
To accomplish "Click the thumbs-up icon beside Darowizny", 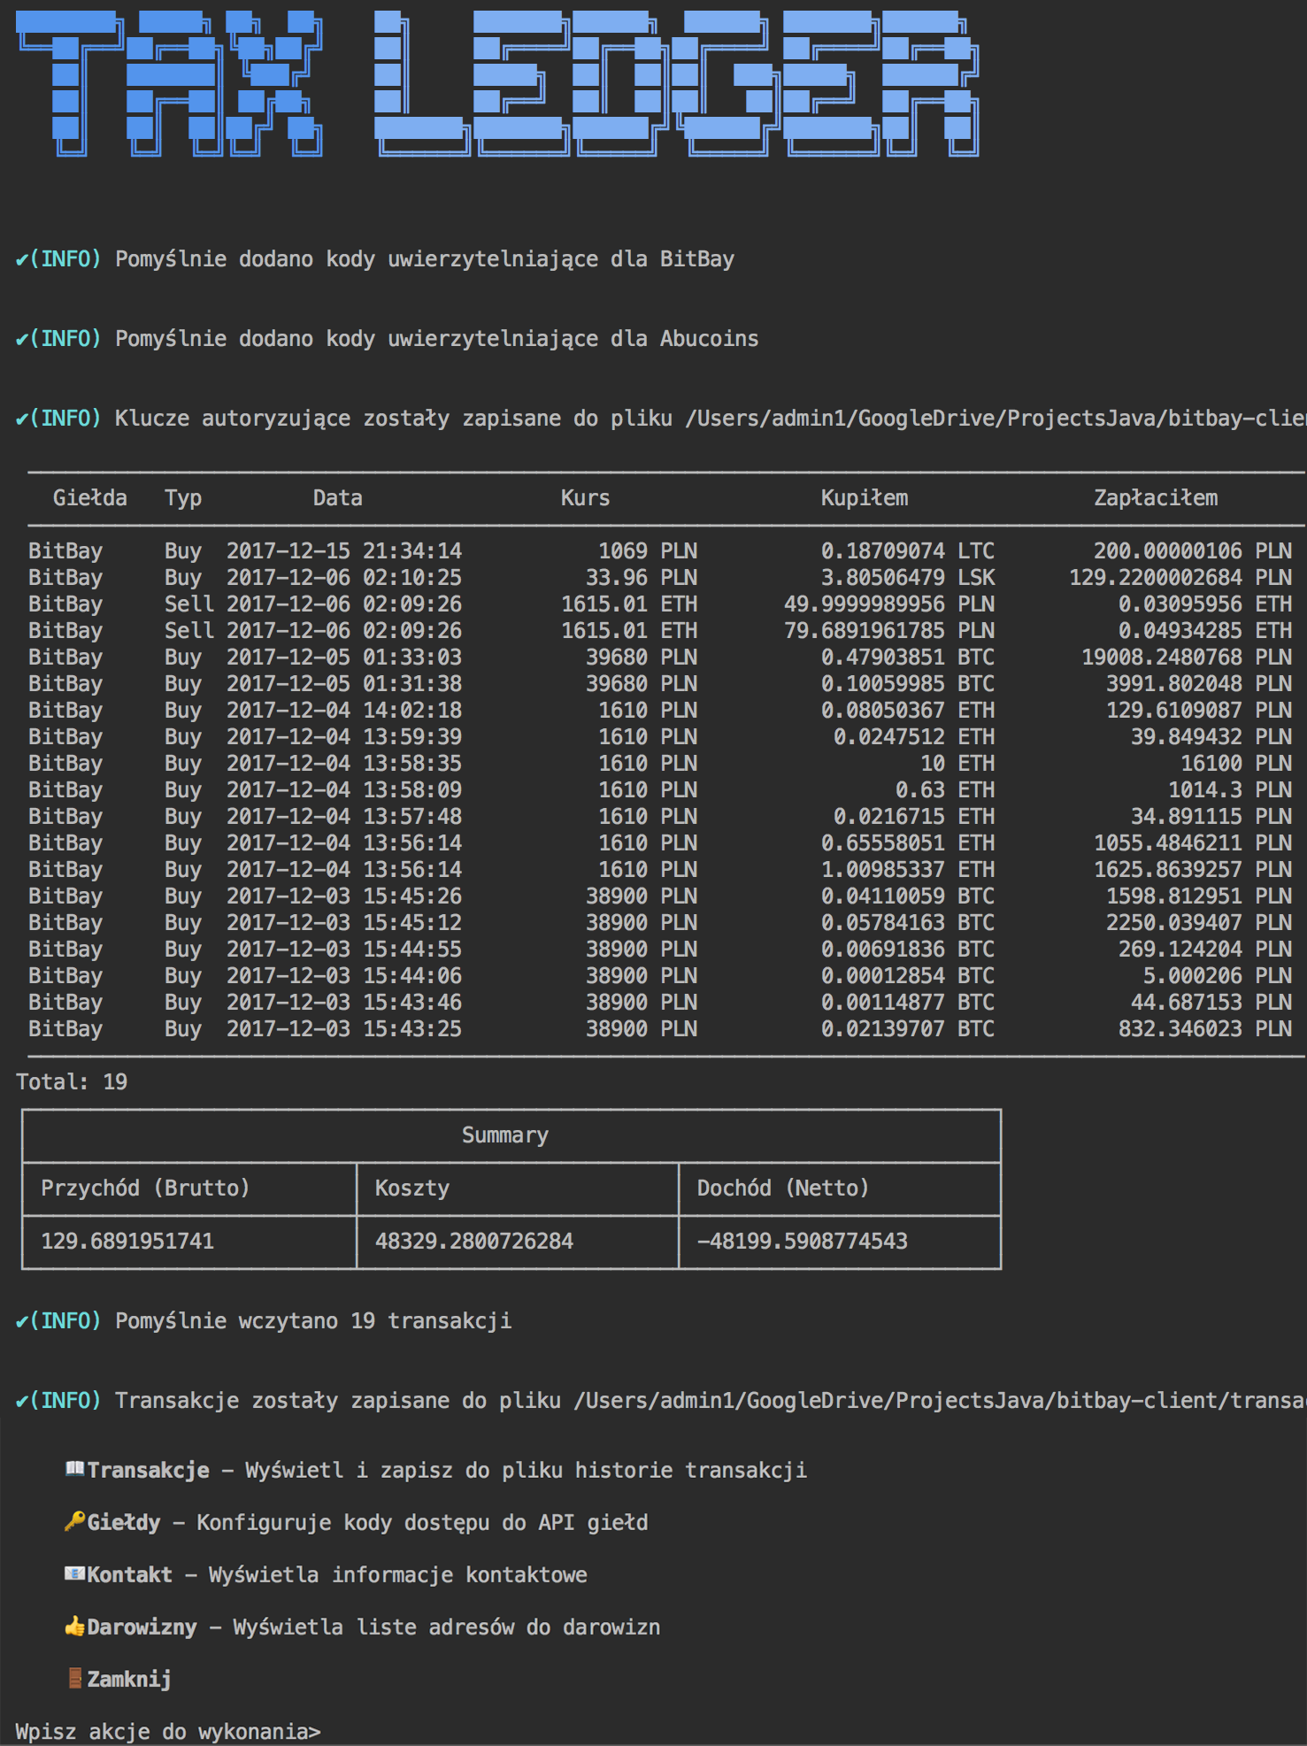I will pos(74,1626).
